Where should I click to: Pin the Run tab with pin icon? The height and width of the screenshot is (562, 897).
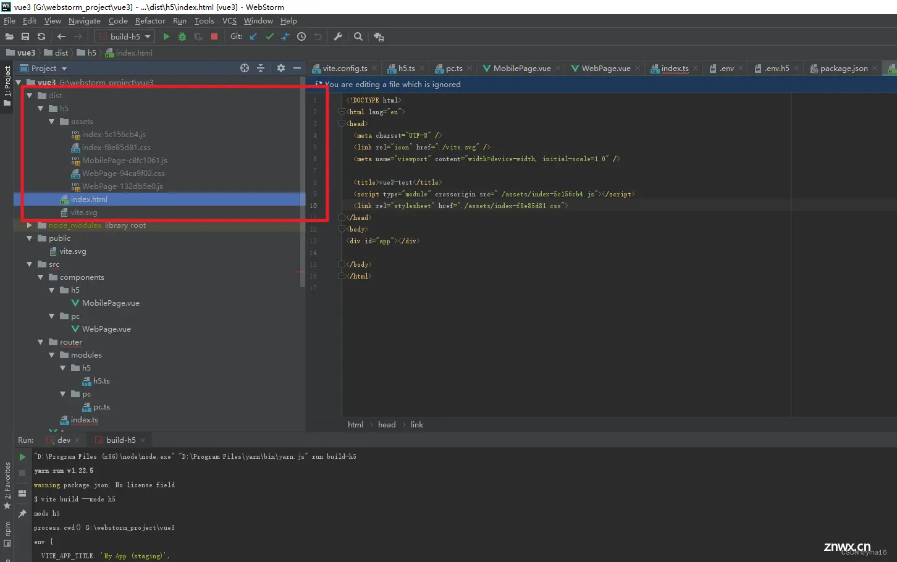tap(22, 513)
